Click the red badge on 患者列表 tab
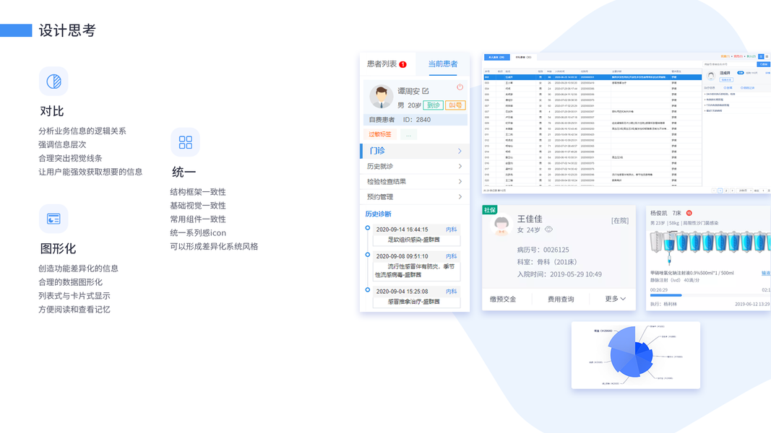Image resolution: width=771 pixels, height=433 pixels. (402, 64)
